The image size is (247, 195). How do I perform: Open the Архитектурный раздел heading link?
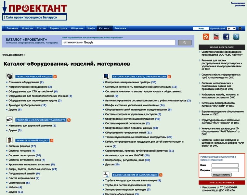[32, 140]
